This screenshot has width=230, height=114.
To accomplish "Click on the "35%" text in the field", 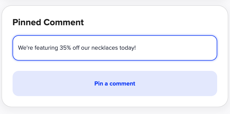I will [x=65, y=48].
